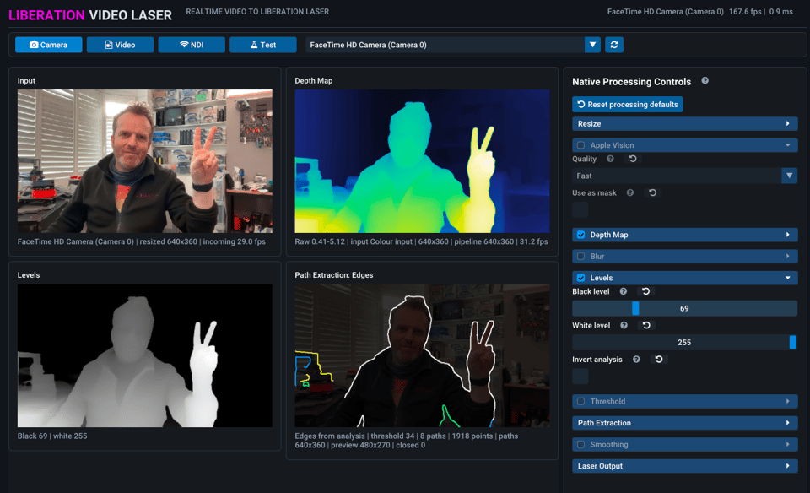Expand the Depth Map section arrow
The height and width of the screenshot is (493, 810).
[x=788, y=235]
